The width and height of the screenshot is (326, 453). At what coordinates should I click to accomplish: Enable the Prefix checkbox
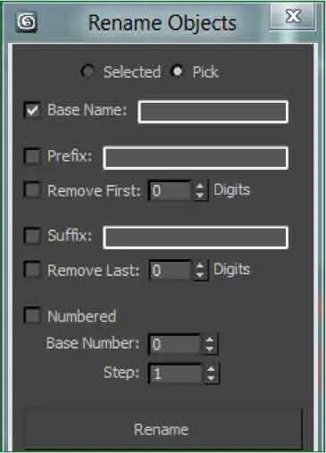coord(32,155)
